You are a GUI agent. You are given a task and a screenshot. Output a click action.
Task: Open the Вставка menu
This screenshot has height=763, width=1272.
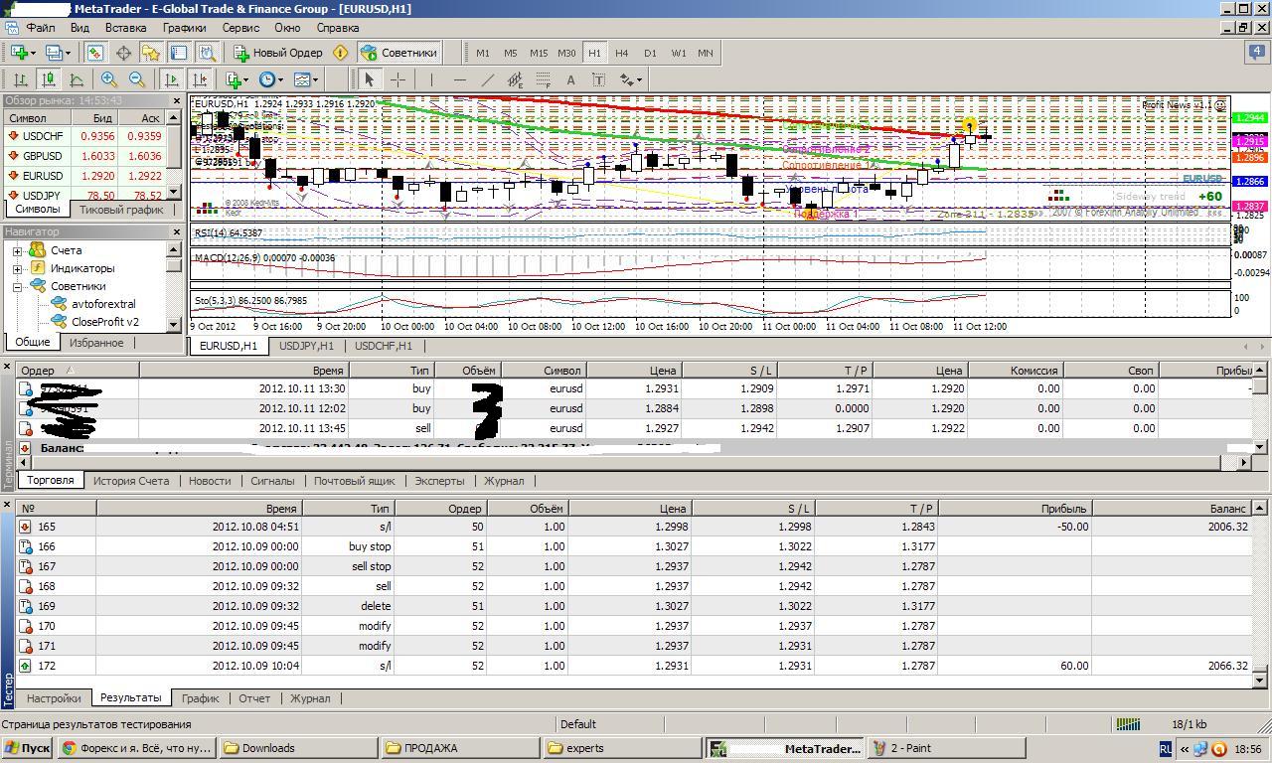pyautogui.click(x=125, y=28)
